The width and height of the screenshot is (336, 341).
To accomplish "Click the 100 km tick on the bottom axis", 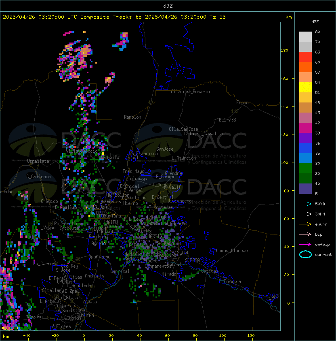I will (223, 336).
